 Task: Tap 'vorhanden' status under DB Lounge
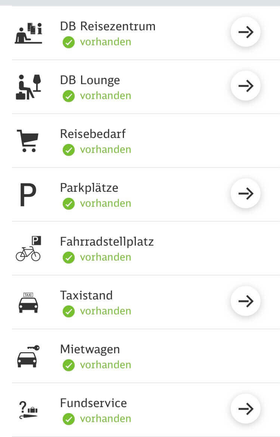point(106,96)
